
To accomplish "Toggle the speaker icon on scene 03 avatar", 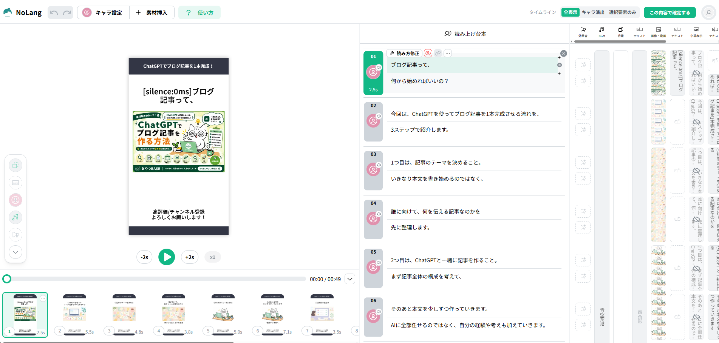I will [379, 165].
